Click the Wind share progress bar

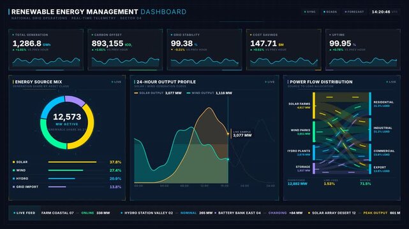pyautogui.click(x=77, y=170)
